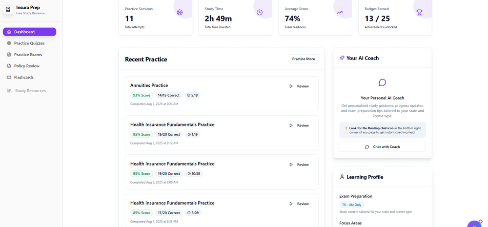This screenshot has width=488, height=227.
Task: Click the target icon on Practice Sessions card
Action: click(x=180, y=12)
